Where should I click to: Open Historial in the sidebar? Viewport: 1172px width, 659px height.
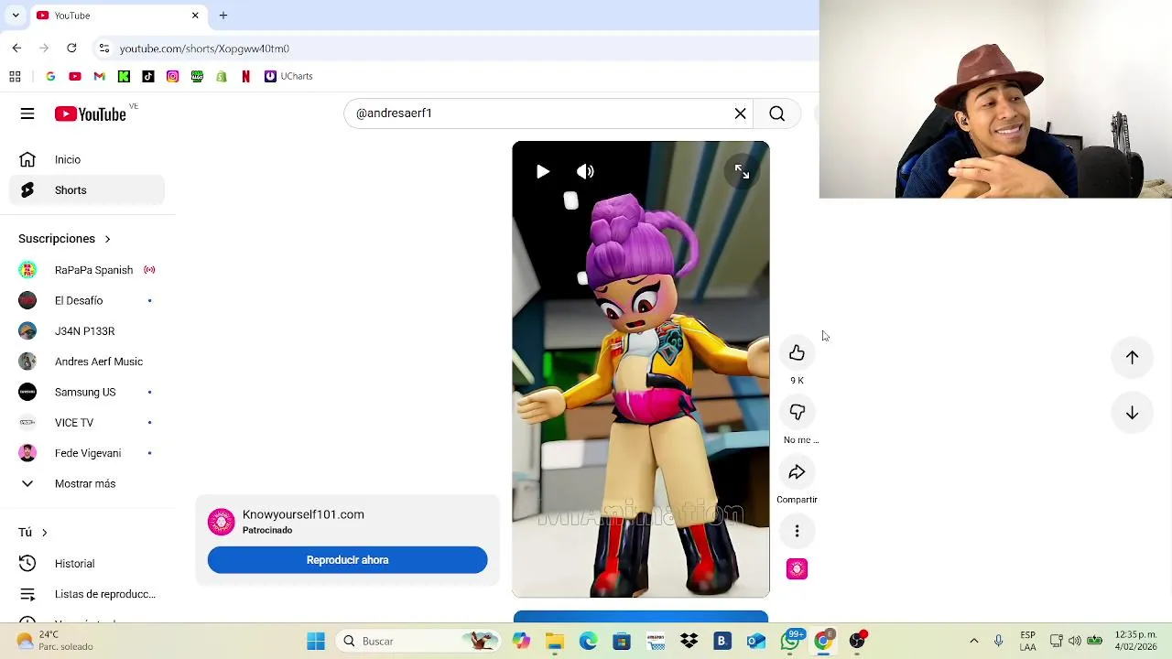tap(88, 564)
